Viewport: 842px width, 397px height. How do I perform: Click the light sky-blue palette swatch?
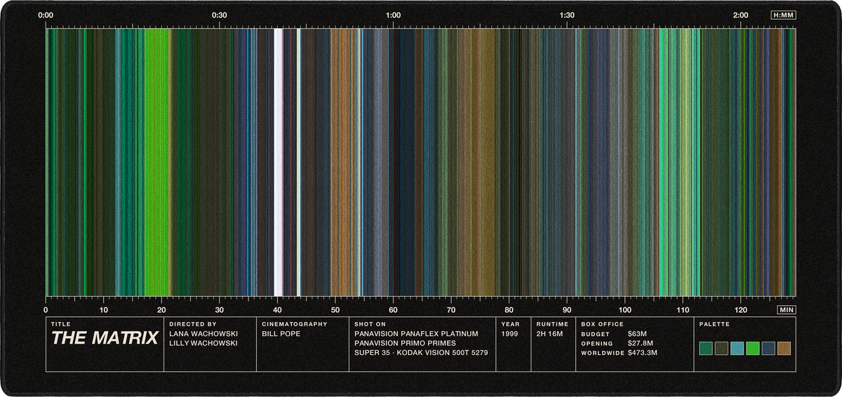click(x=737, y=349)
